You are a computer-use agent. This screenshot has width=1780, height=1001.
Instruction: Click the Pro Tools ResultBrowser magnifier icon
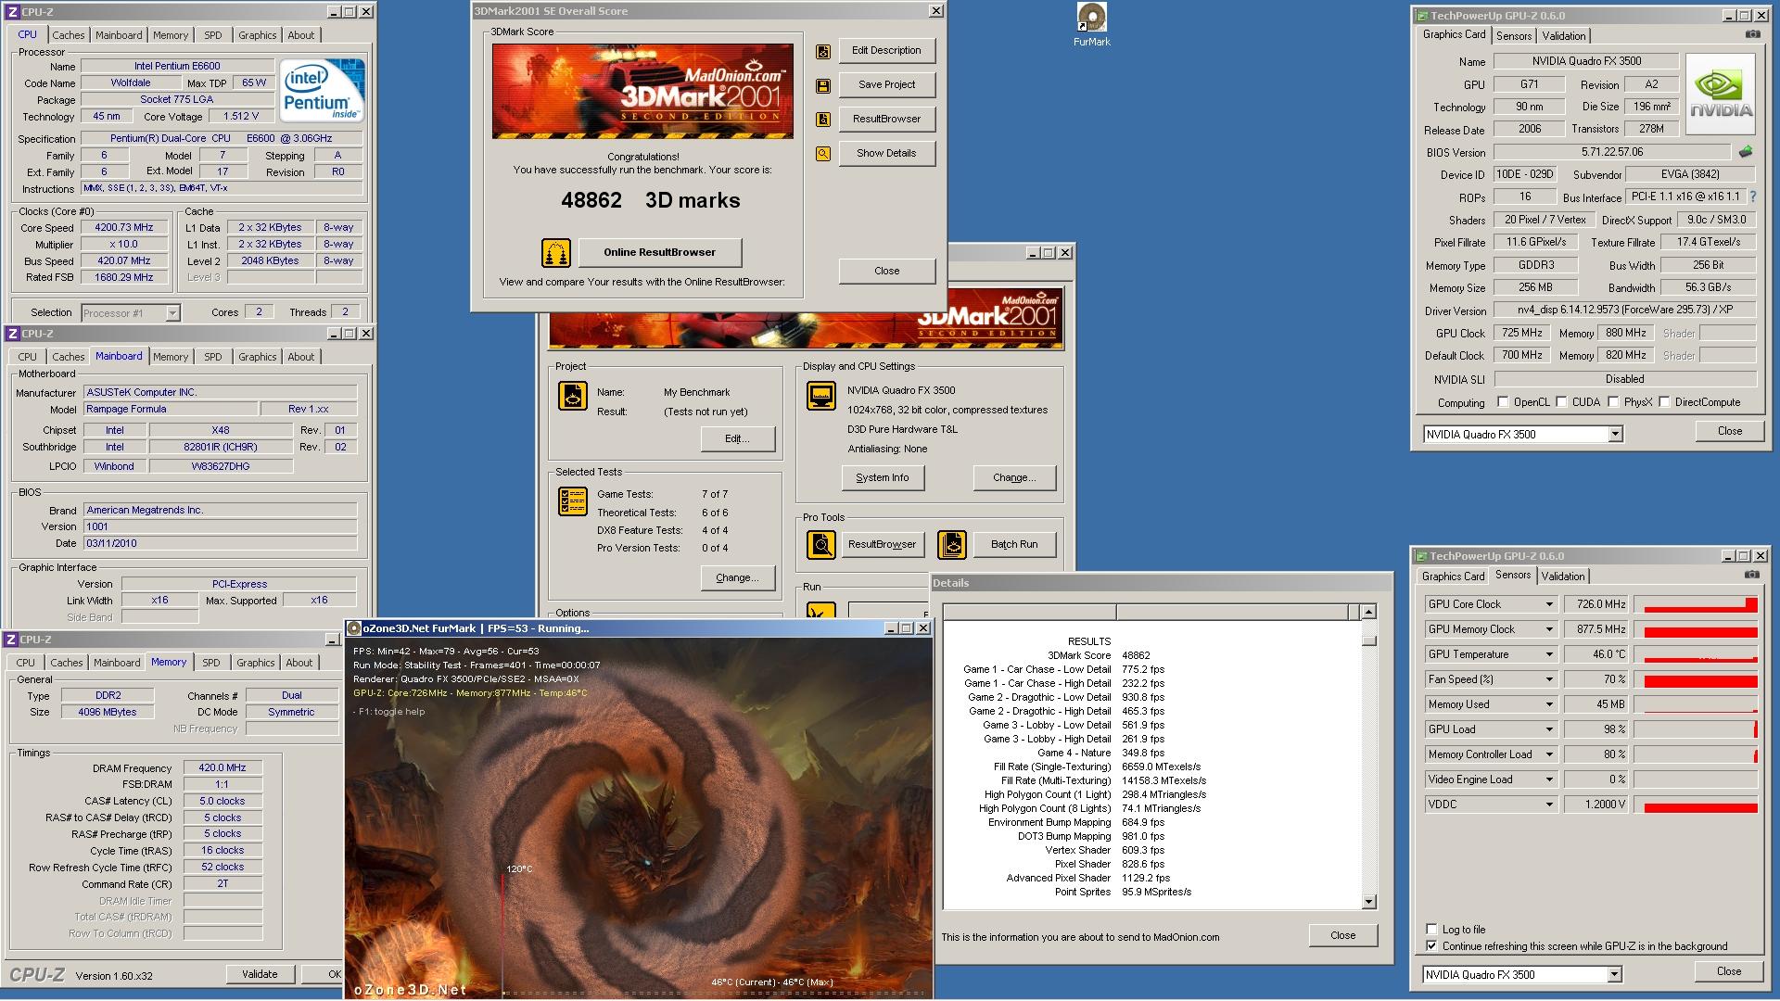click(x=820, y=545)
